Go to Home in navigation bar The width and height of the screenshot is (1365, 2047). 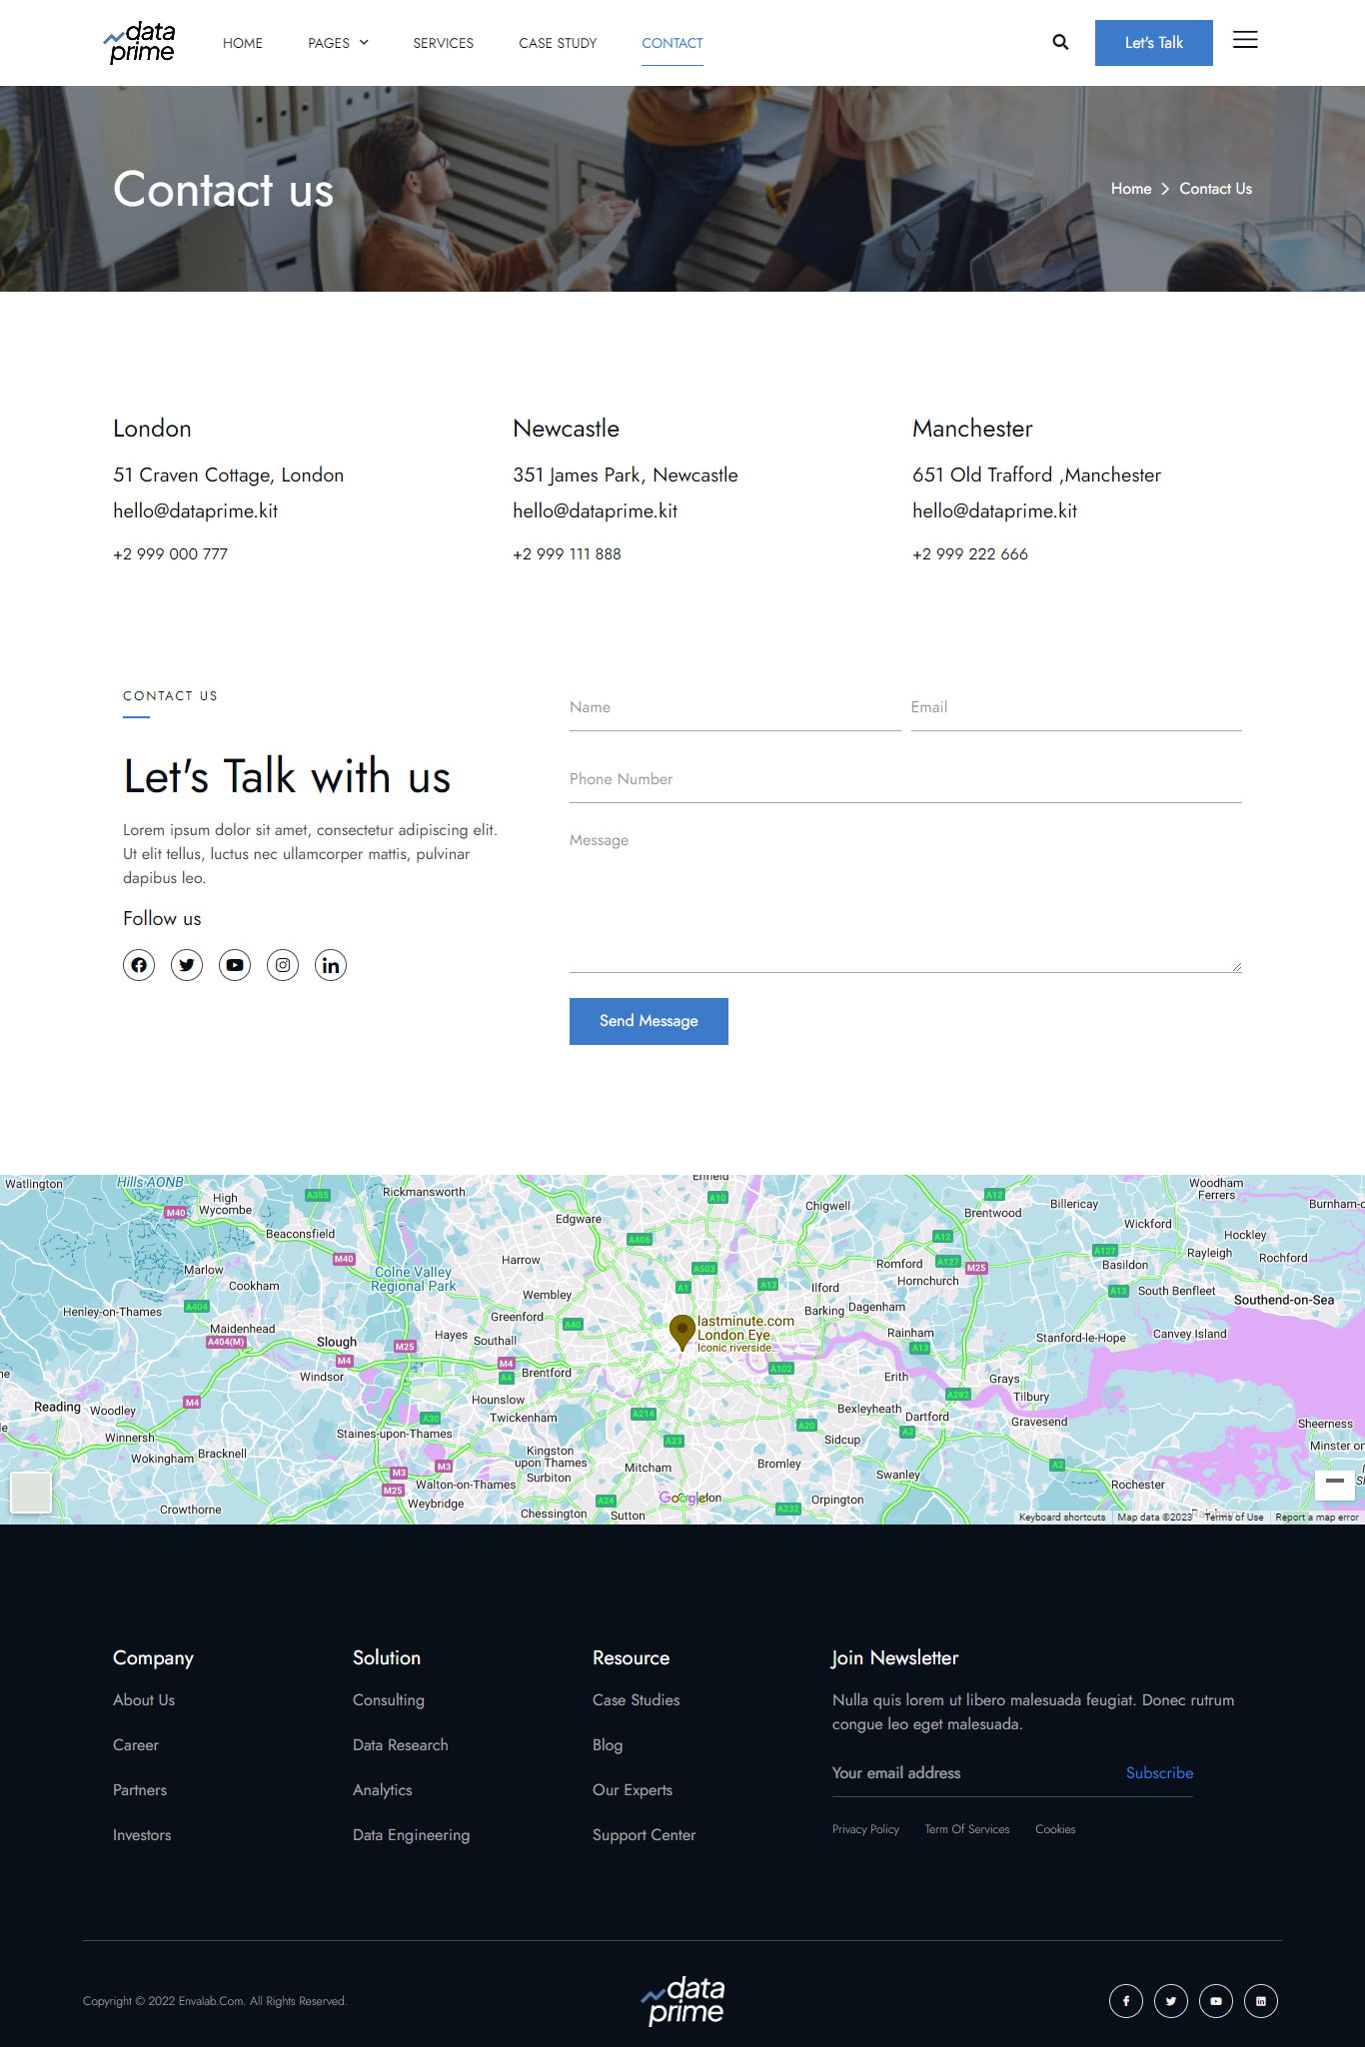tap(243, 43)
